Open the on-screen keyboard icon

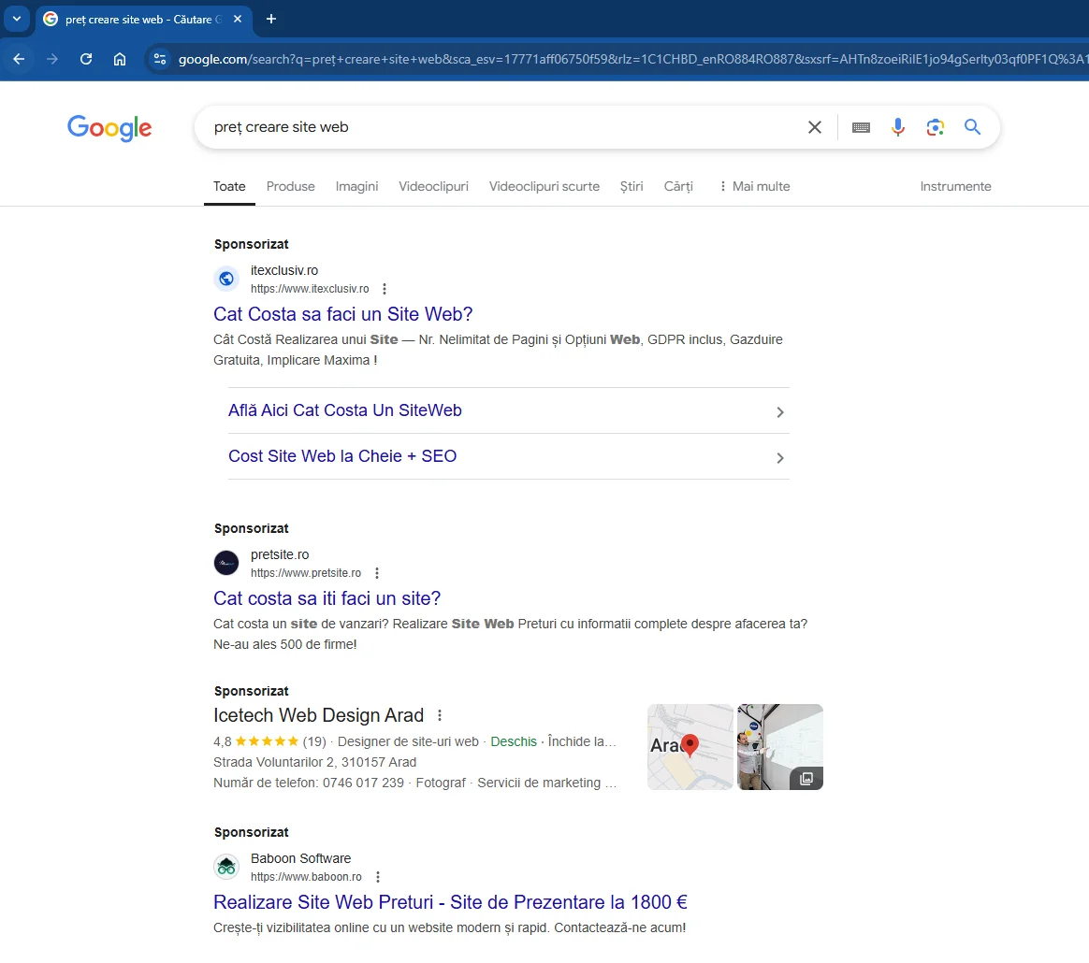click(x=861, y=127)
